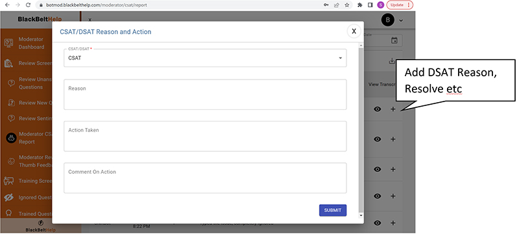This screenshot has height=234, width=519.
Task: Open the saved passwords key icon
Action: [326, 5]
